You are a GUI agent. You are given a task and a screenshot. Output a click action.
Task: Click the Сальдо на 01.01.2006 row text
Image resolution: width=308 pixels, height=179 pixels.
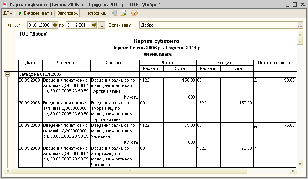tap(40, 74)
